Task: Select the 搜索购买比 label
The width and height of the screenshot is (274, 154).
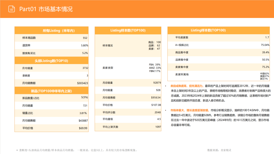Action: [x=29, y=53]
